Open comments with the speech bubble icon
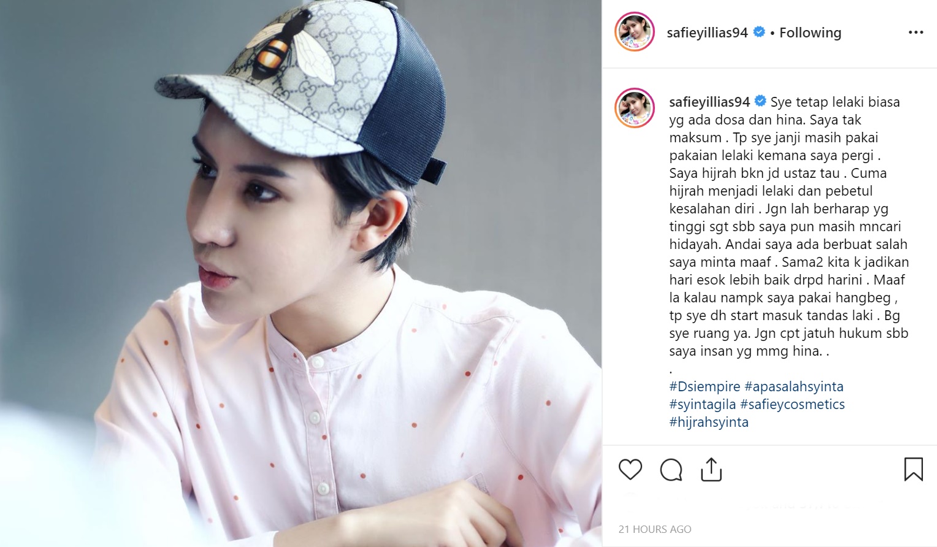This screenshot has width=937, height=547. (671, 470)
